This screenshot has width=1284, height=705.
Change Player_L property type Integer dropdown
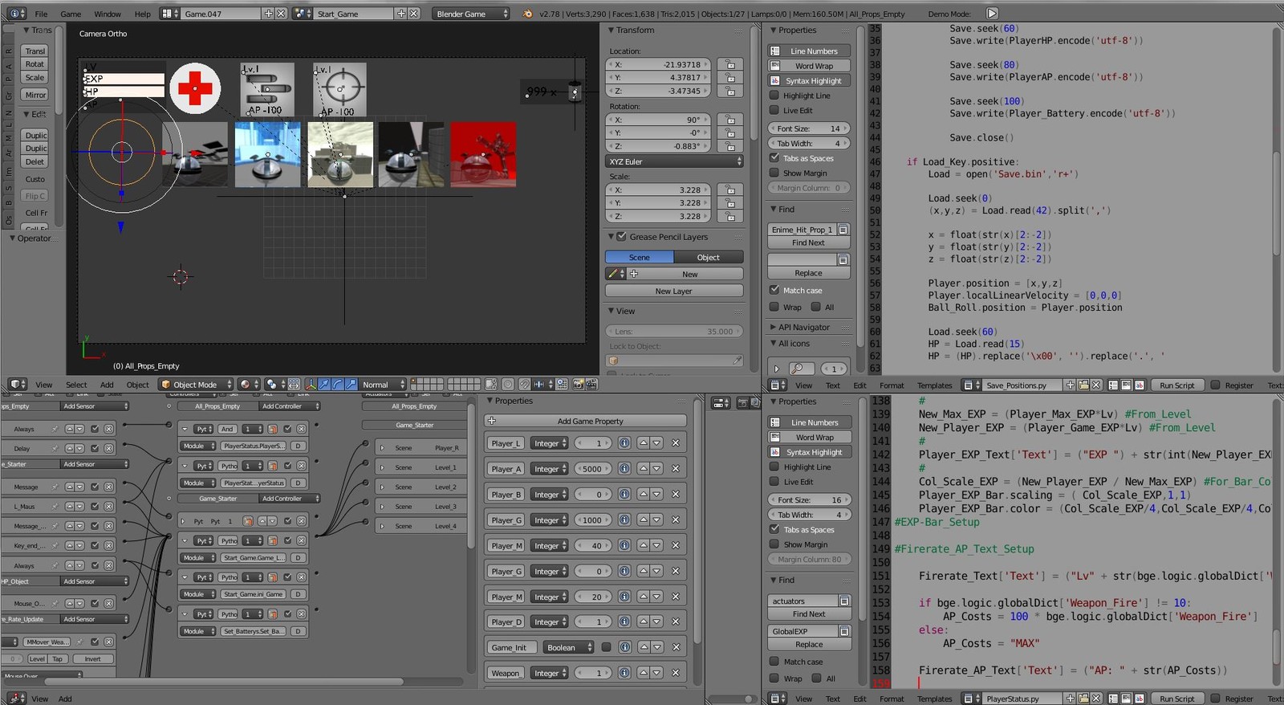550,443
